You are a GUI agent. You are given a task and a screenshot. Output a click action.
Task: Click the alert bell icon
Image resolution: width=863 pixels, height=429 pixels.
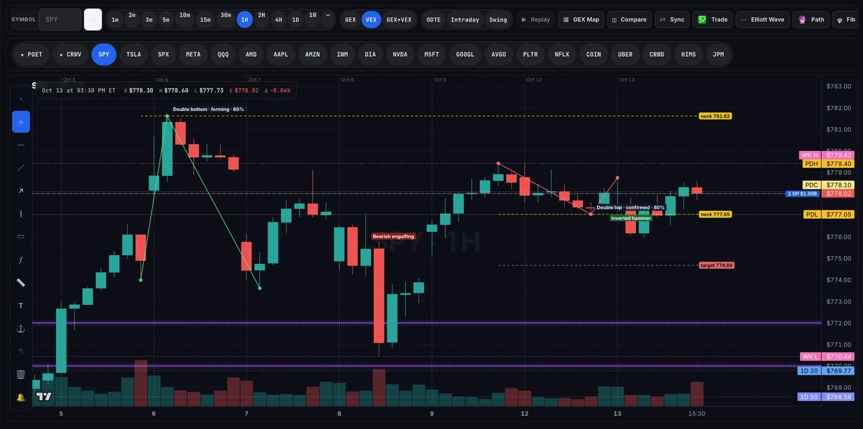coord(21,398)
